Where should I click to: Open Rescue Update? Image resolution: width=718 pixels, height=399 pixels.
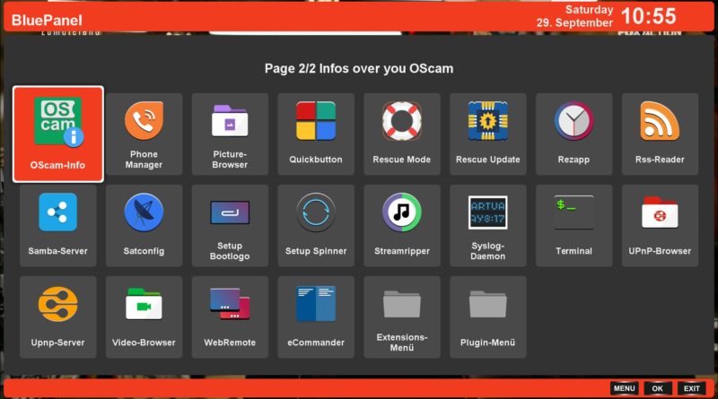coord(487,134)
